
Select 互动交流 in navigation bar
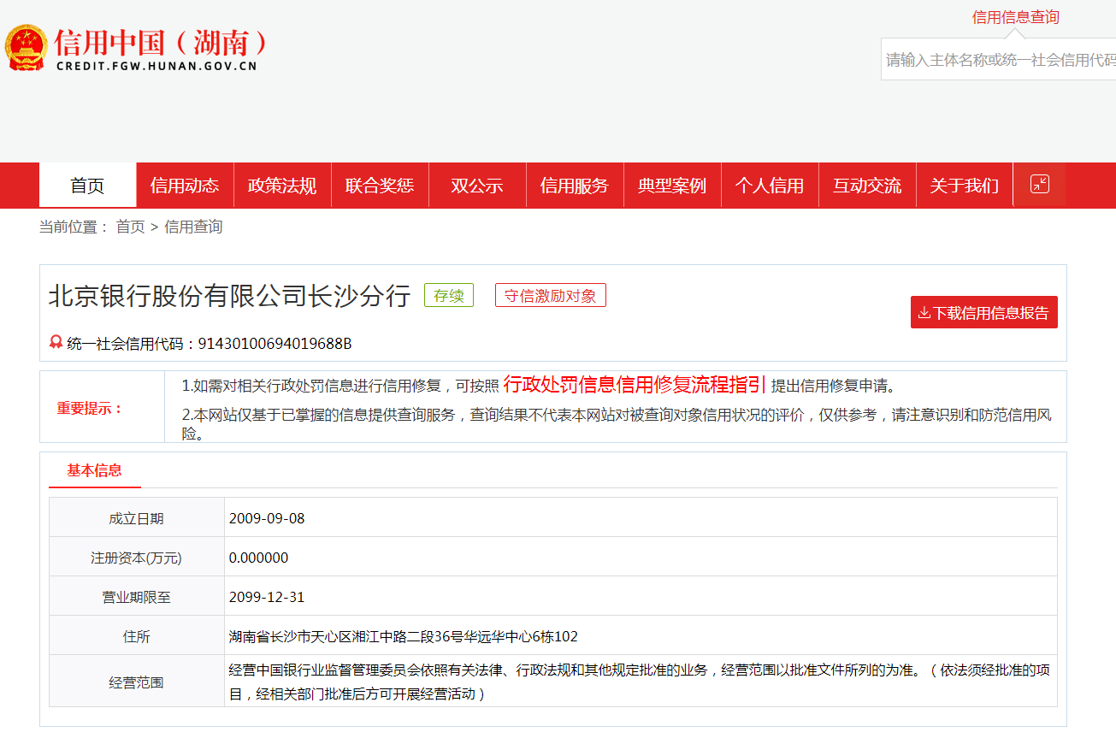[x=867, y=186]
